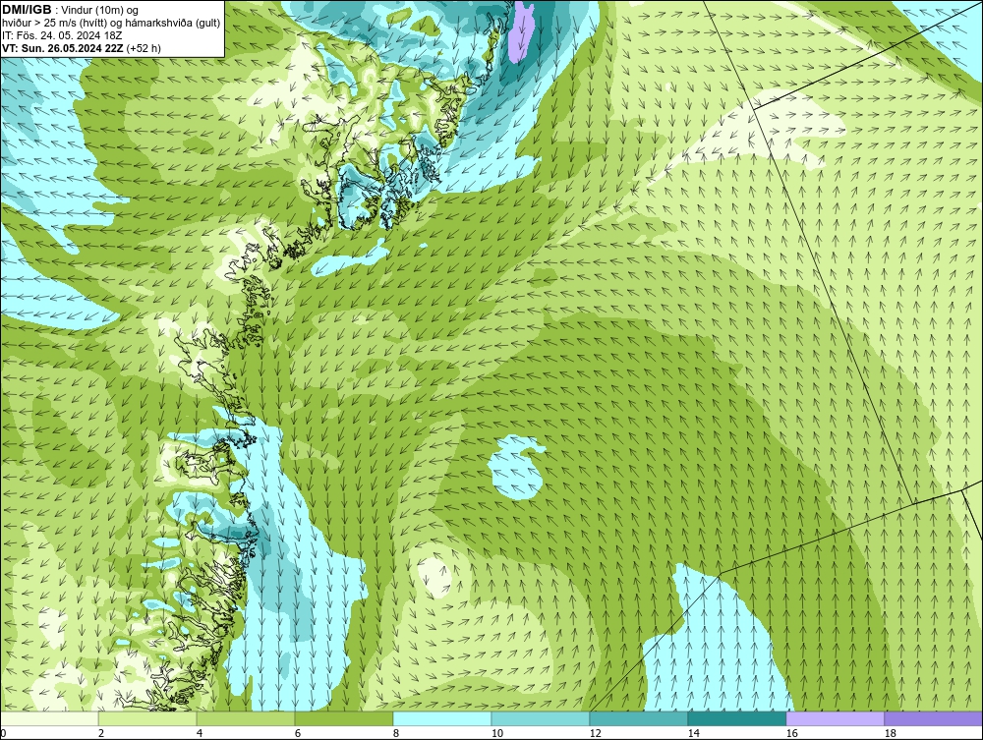Viewport: 983px width, 740px height.
Task: Click the legend tick label '12'
Action: [x=595, y=733]
